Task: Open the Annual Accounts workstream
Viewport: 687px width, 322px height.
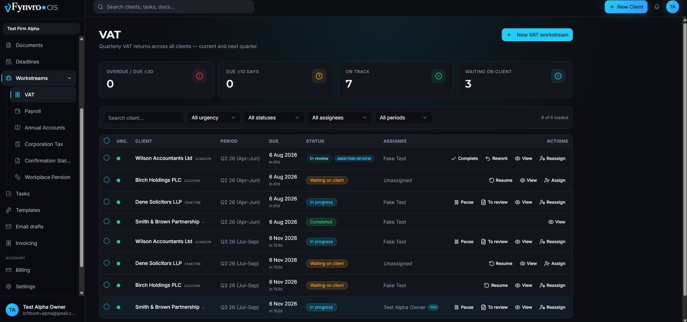Action: 43,128
